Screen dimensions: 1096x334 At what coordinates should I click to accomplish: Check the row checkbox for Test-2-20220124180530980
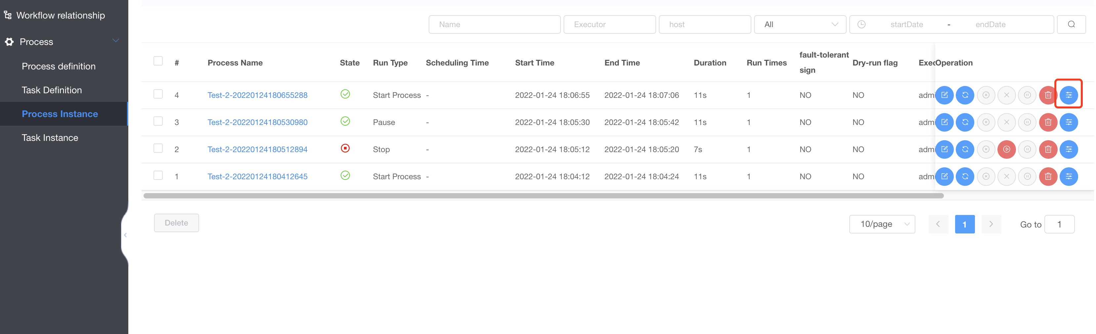tap(158, 122)
